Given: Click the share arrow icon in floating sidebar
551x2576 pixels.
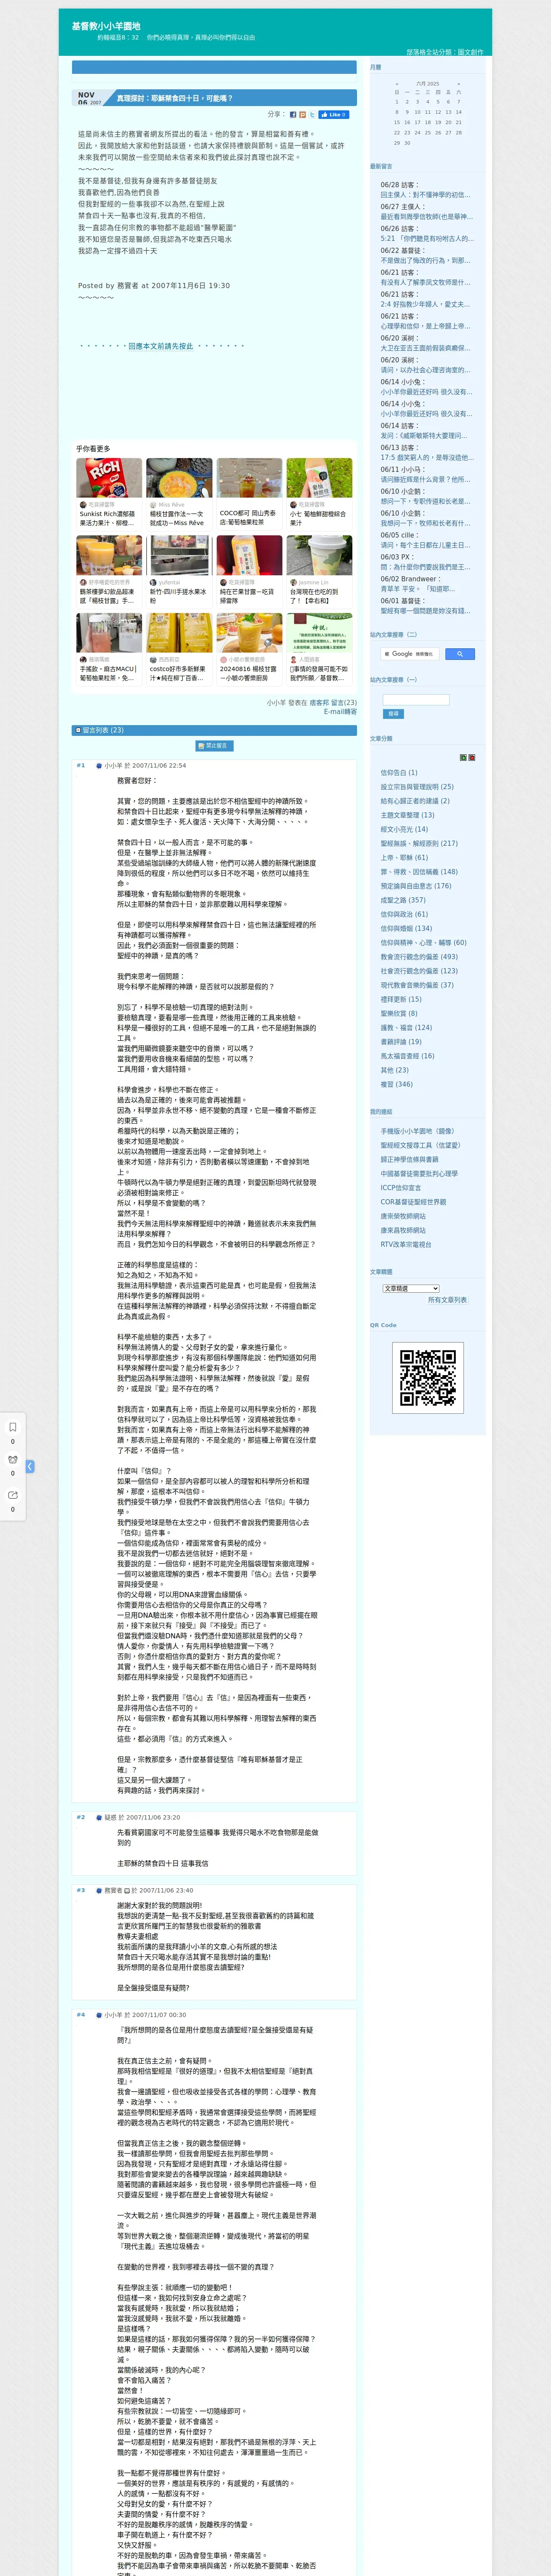Looking at the screenshot, I should (13, 1495).
